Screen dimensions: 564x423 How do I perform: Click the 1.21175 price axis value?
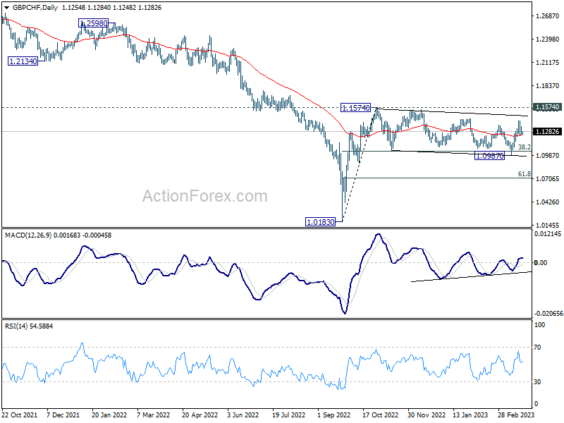pyautogui.click(x=548, y=63)
